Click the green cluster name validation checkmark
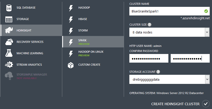Image resolution: width=212 pixels, height=109 pixels. pyautogui.click(x=206, y=11)
